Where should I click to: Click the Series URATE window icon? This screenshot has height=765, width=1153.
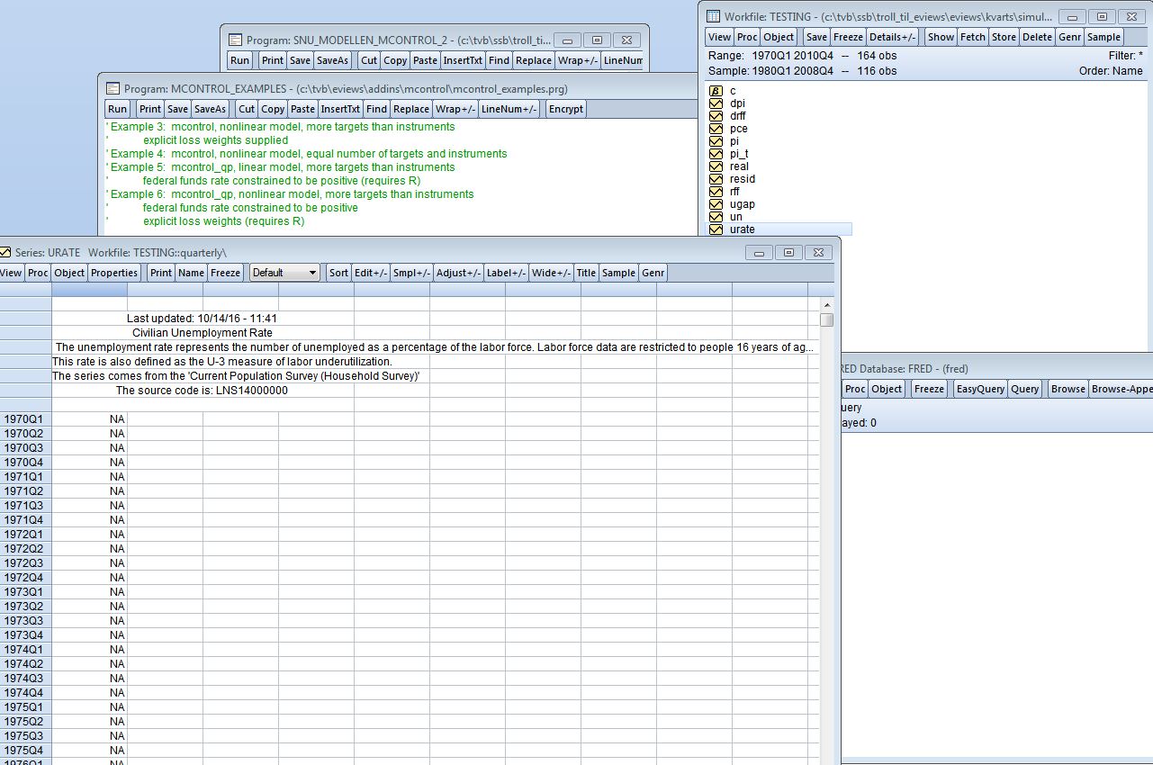click(5, 253)
